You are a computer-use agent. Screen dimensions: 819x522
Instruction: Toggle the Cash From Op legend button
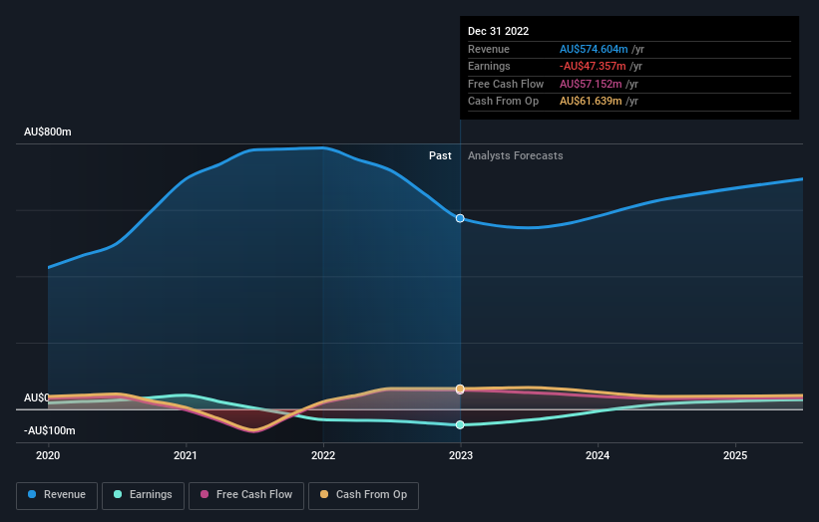tap(363, 495)
